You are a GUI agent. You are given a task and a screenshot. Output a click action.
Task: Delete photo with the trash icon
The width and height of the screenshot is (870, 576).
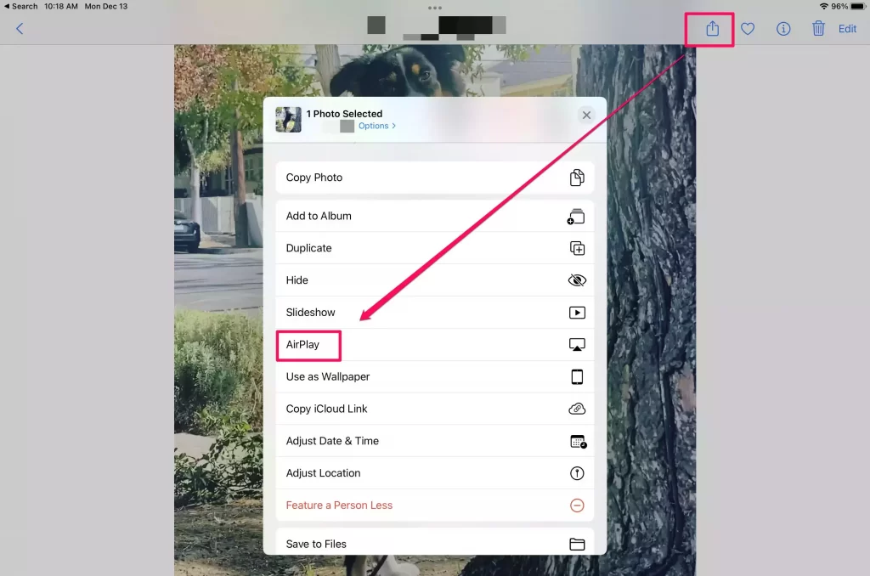(818, 28)
